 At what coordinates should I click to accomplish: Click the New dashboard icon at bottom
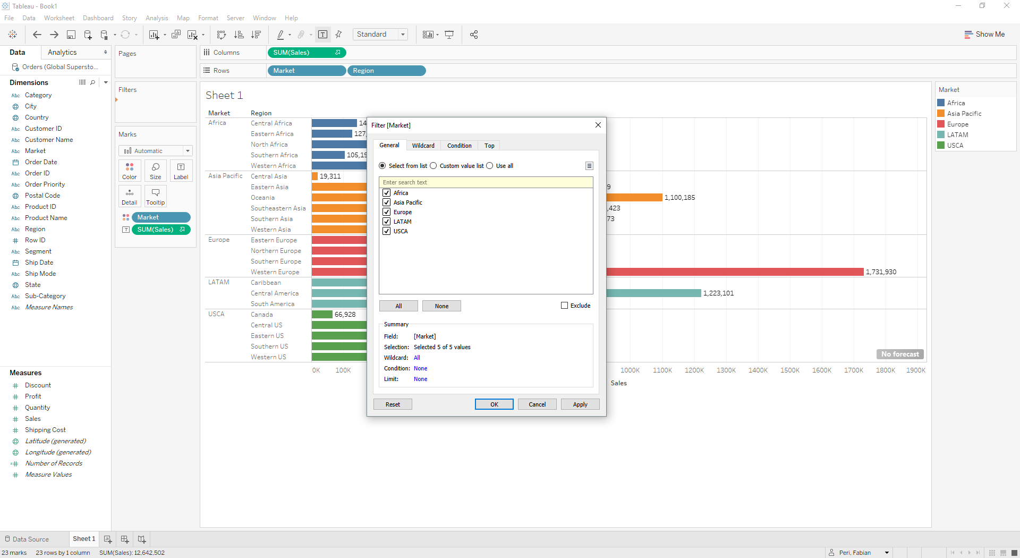125,539
